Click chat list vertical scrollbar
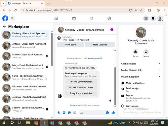This screenshot has width=168, height=126. (x=52, y=49)
